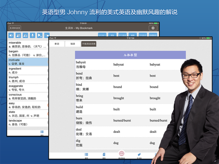Click the second toolbar icon next to speaker
This screenshot has height=164, width=219.
18,35
